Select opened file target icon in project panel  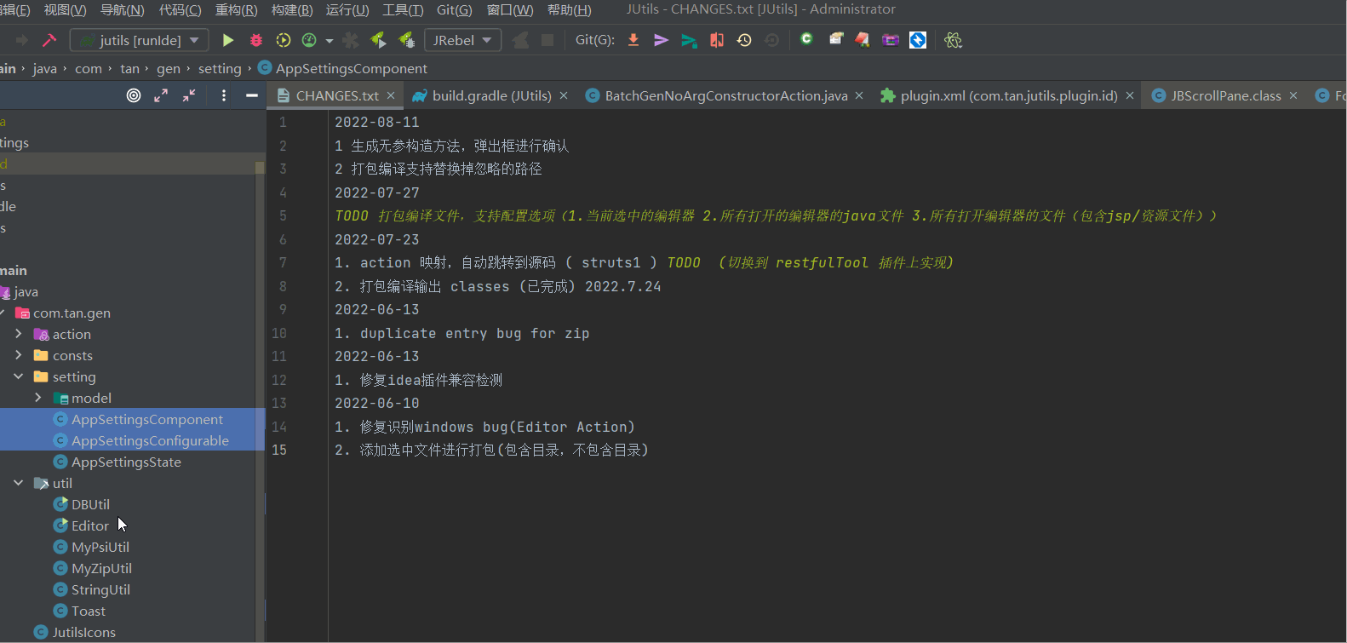pyautogui.click(x=134, y=95)
